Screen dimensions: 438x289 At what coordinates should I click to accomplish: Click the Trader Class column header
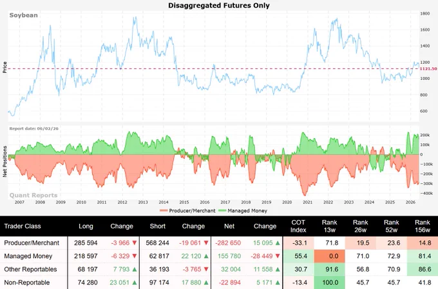click(x=23, y=226)
